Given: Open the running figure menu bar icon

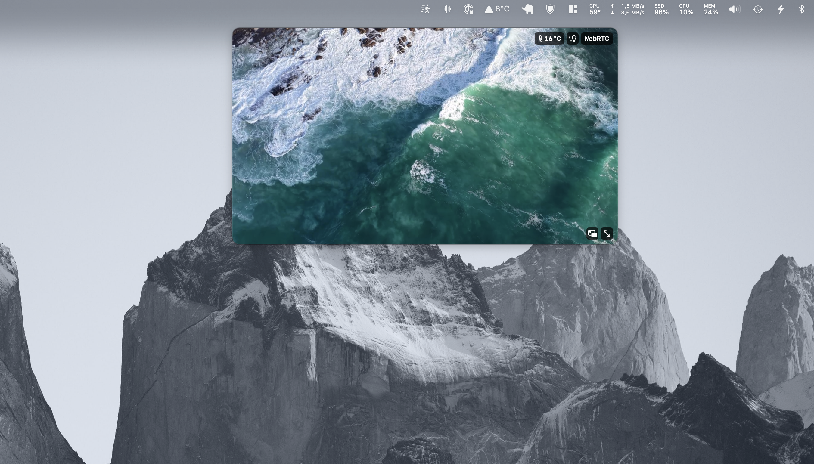Looking at the screenshot, I should pos(425,9).
